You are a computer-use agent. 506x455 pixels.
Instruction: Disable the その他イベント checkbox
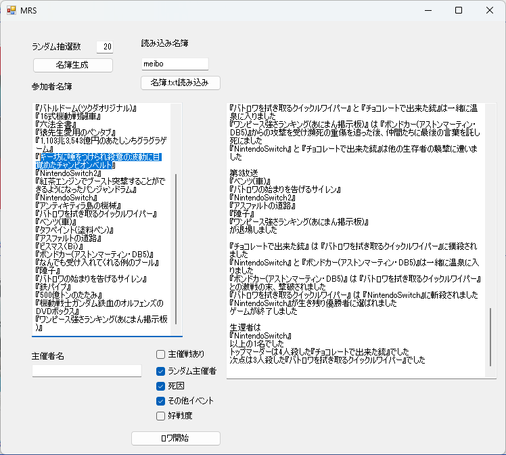tap(161, 401)
